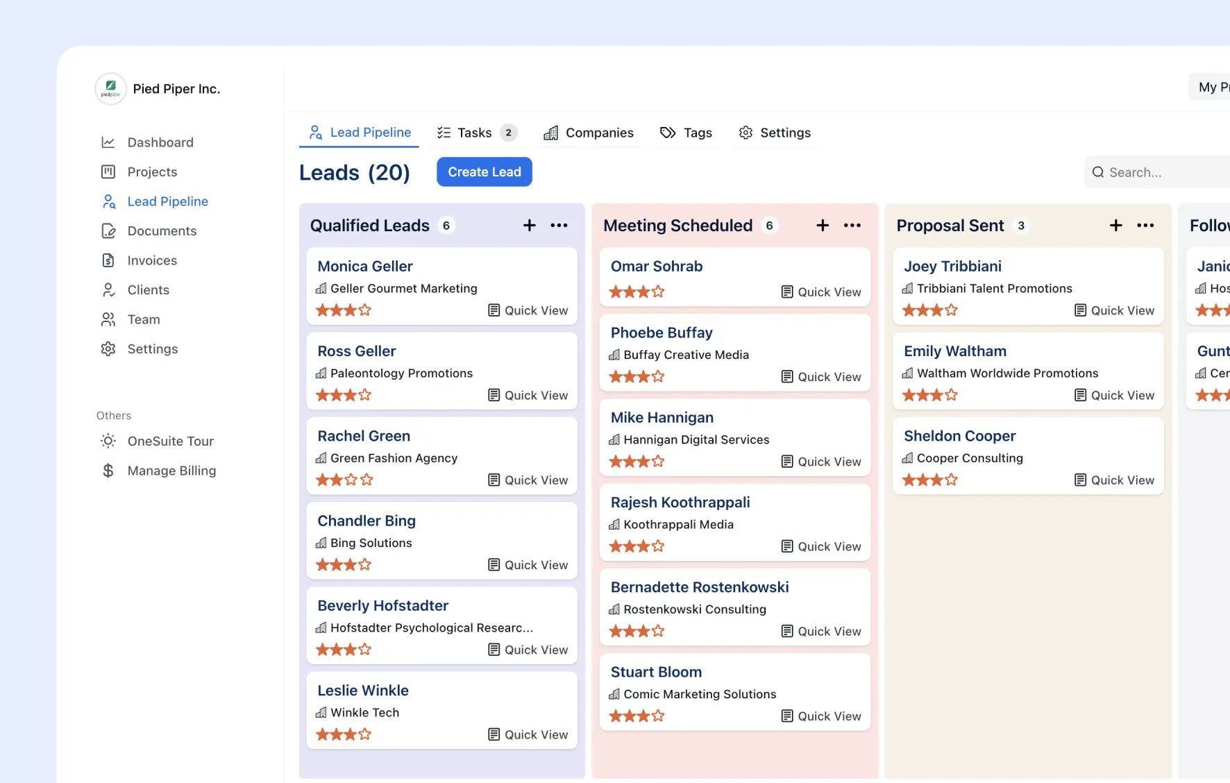1230x783 pixels.
Task: Start the OneSuite Tour via its icon
Action: click(x=109, y=441)
